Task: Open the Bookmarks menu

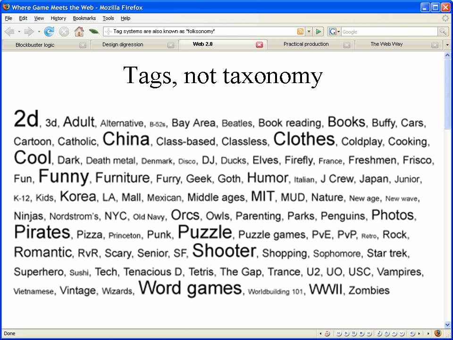Action: pos(84,18)
